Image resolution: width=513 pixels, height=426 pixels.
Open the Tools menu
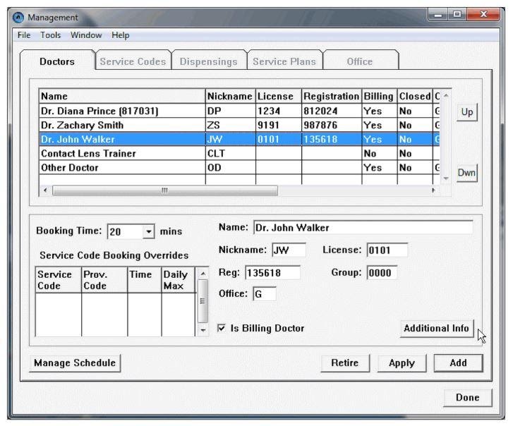(50, 35)
